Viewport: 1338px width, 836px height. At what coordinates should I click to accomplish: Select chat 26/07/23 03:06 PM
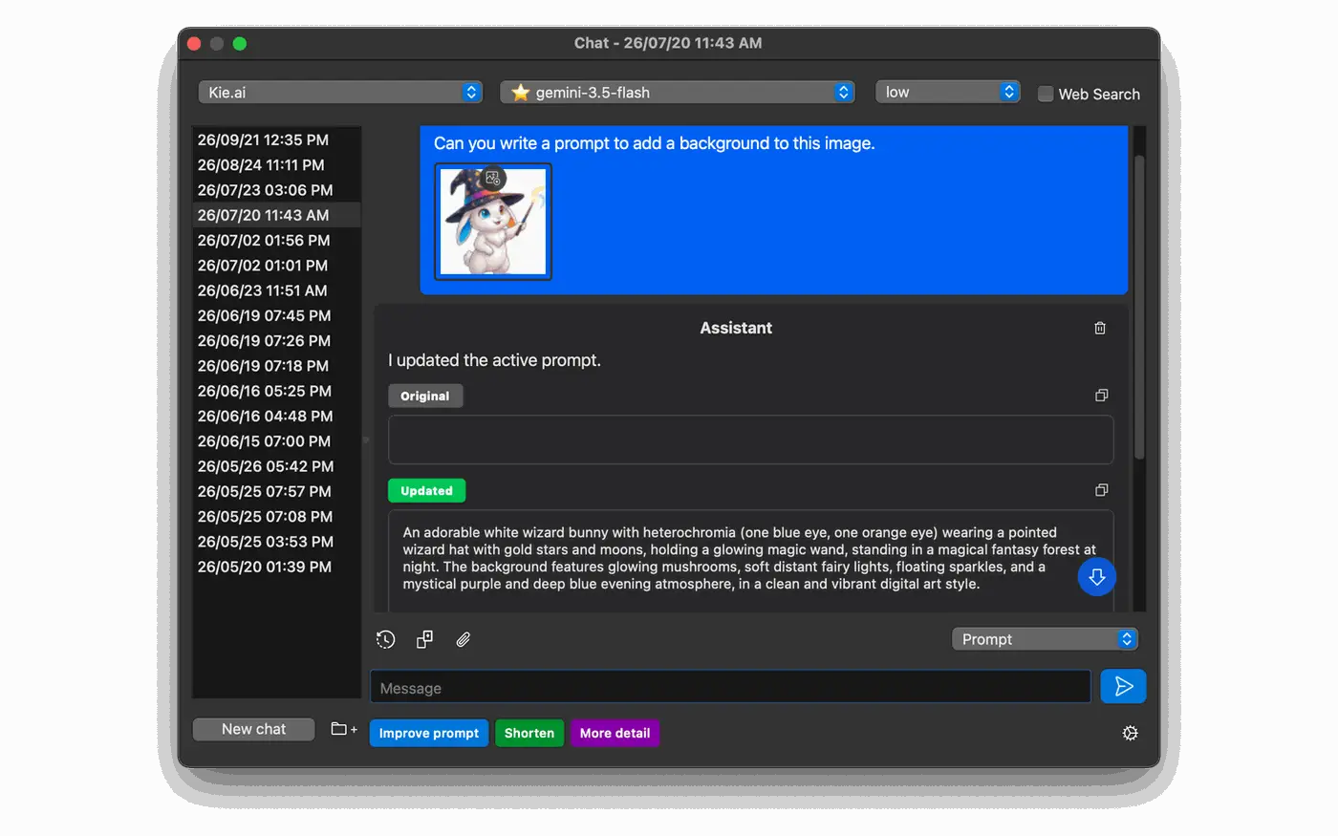point(276,190)
